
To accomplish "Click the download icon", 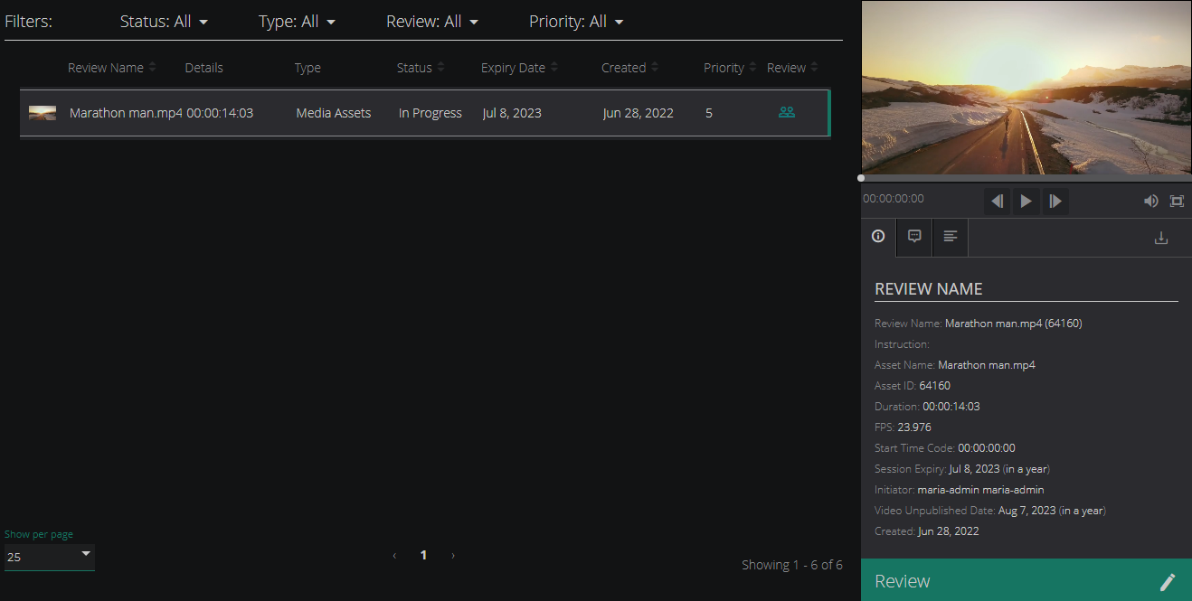I will 1161,238.
